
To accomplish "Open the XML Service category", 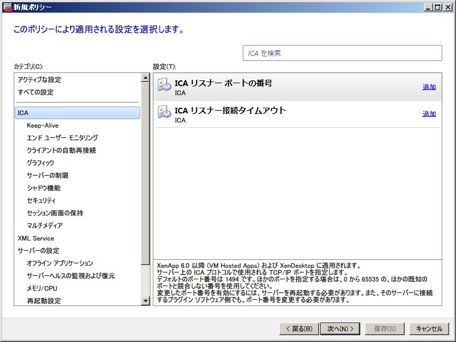I will (x=36, y=238).
